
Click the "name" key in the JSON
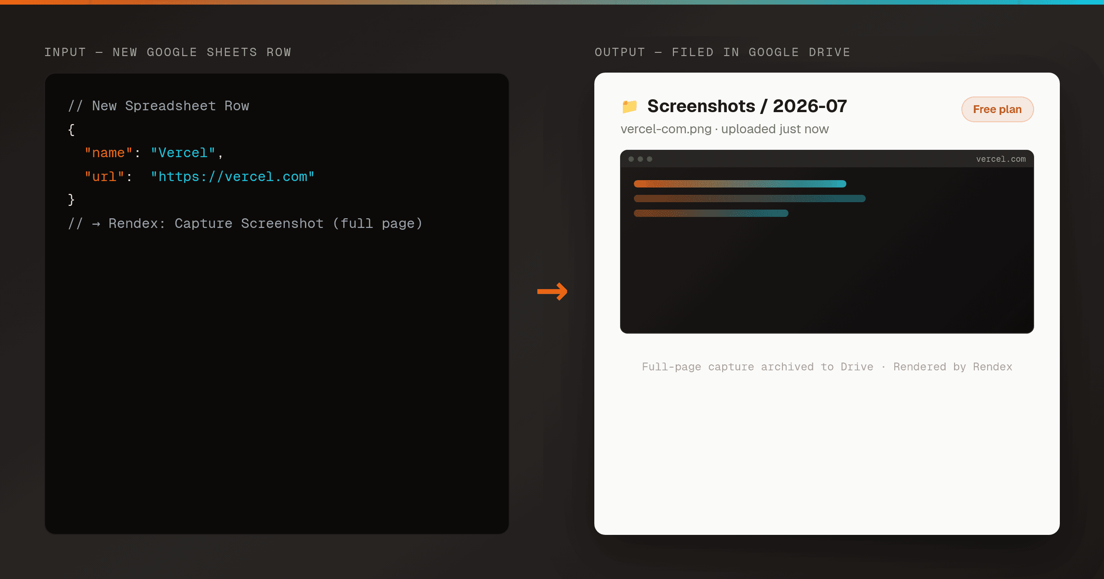tap(109, 153)
